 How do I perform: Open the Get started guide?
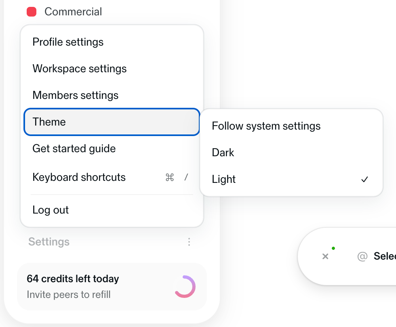tap(74, 149)
